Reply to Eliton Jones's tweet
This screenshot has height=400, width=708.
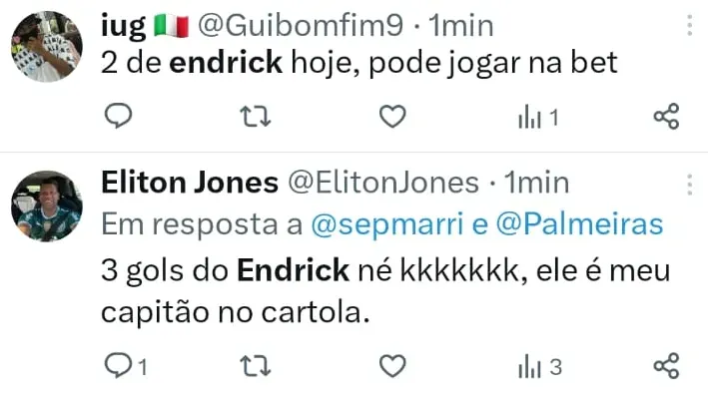pos(126,365)
